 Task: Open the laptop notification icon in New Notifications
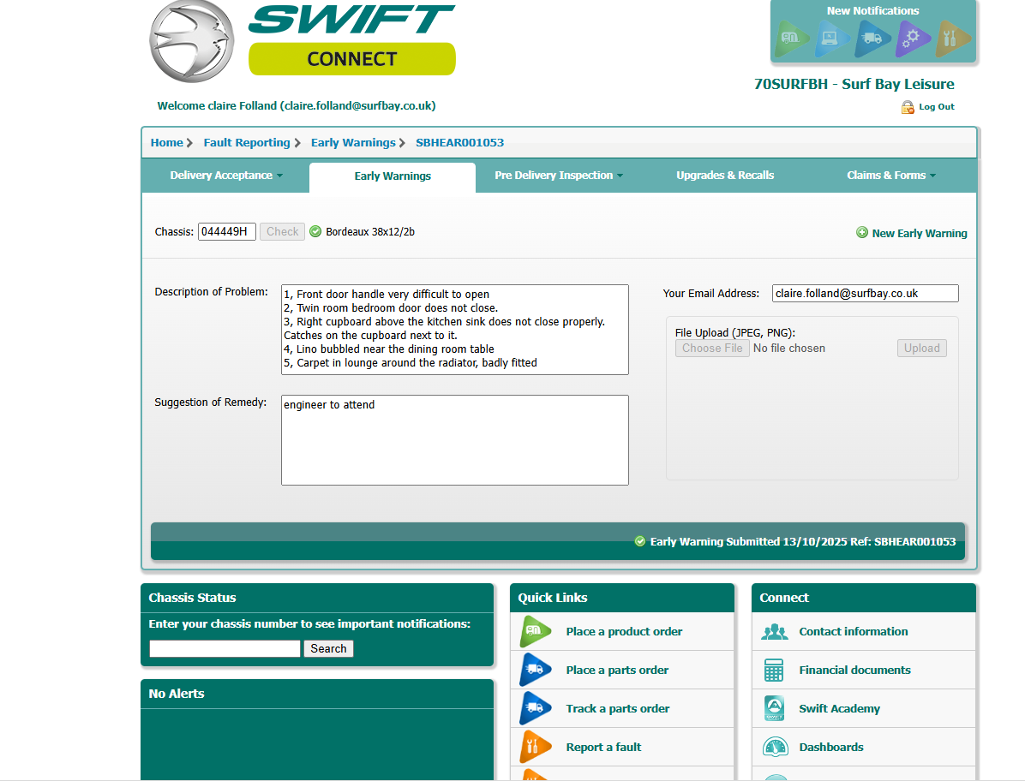830,38
